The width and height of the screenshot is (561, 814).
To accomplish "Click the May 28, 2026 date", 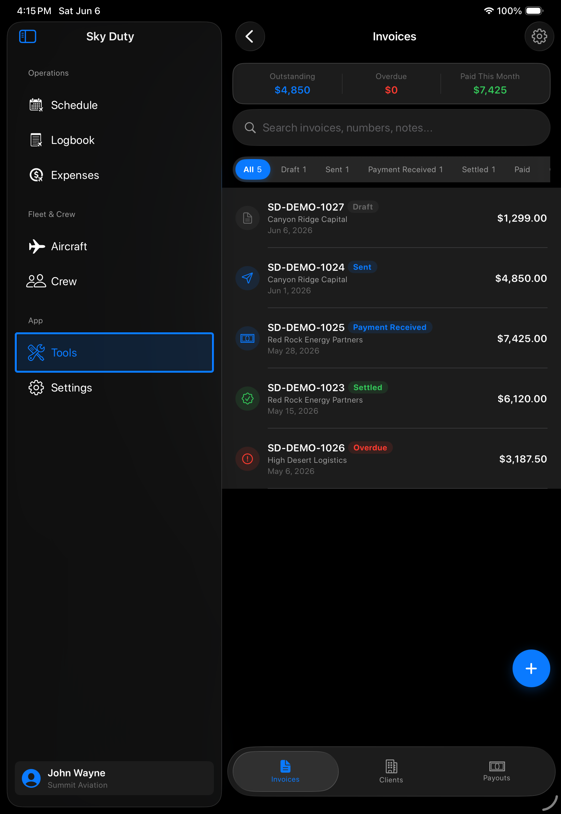I will tap(293, 351).
